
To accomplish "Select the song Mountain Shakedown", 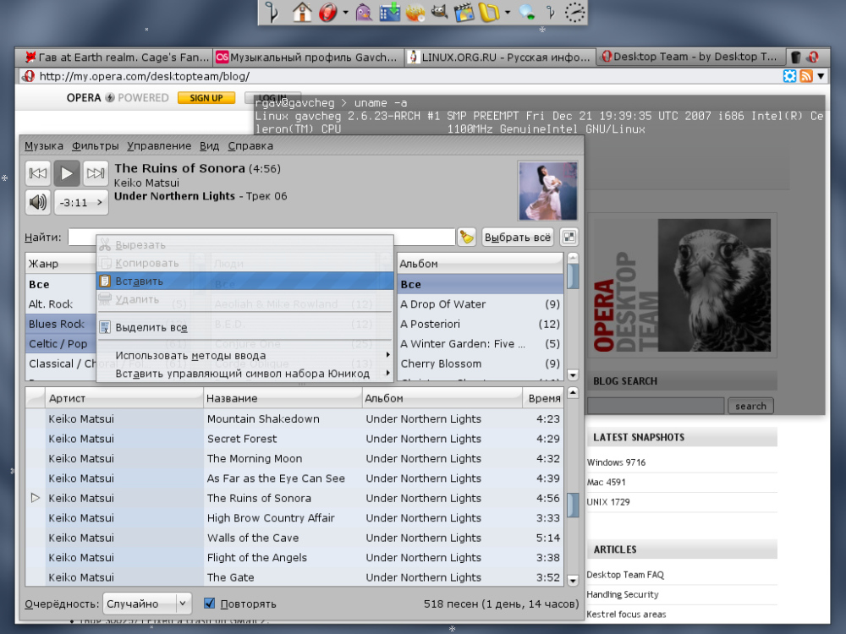I will pos(294,419).
